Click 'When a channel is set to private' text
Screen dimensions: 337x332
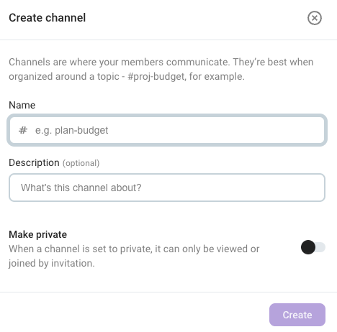click(80, 249)
